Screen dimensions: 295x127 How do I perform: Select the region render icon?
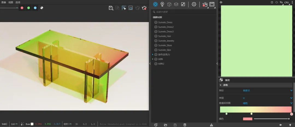[124, 8]
